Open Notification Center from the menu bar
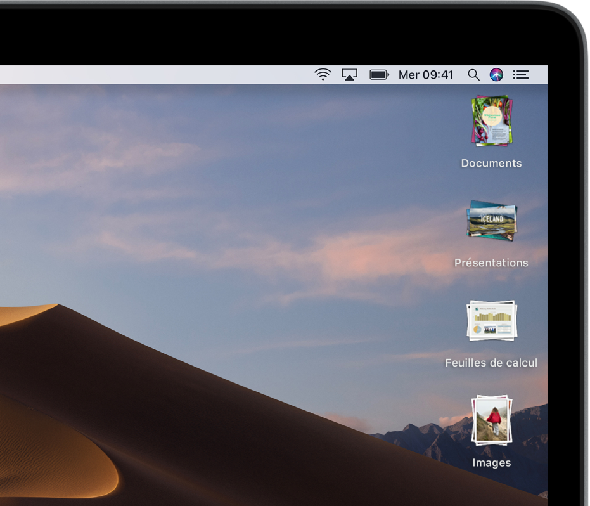The height and width of the screenshot is (506, 590). click(x=520, y=74)
